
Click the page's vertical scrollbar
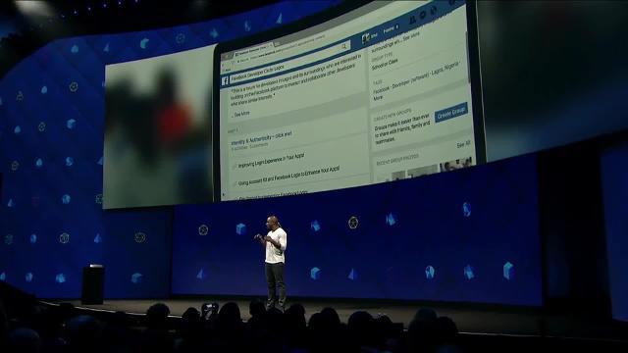coord(468,56)
